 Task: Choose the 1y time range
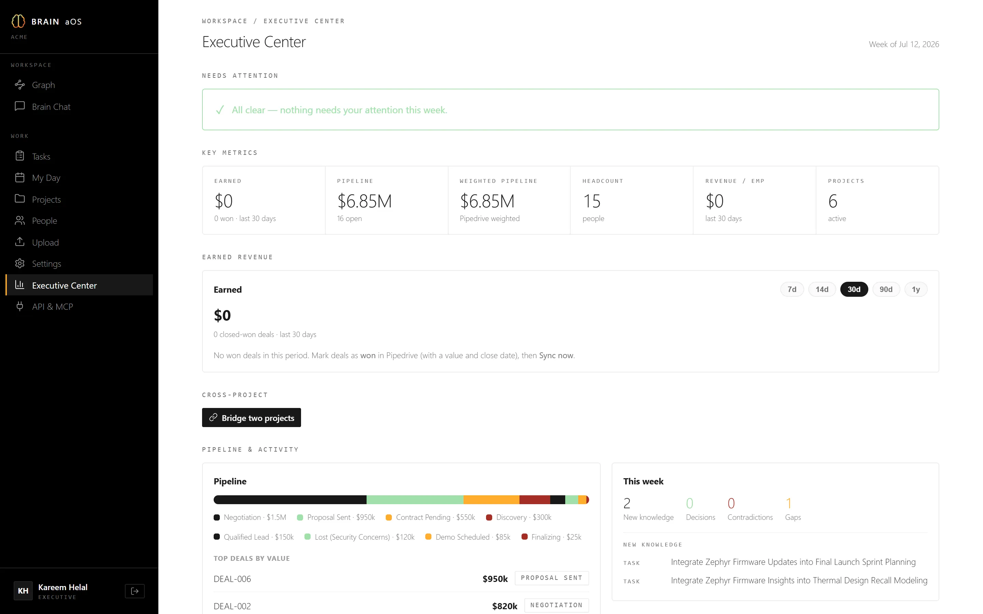coord(915,290)
